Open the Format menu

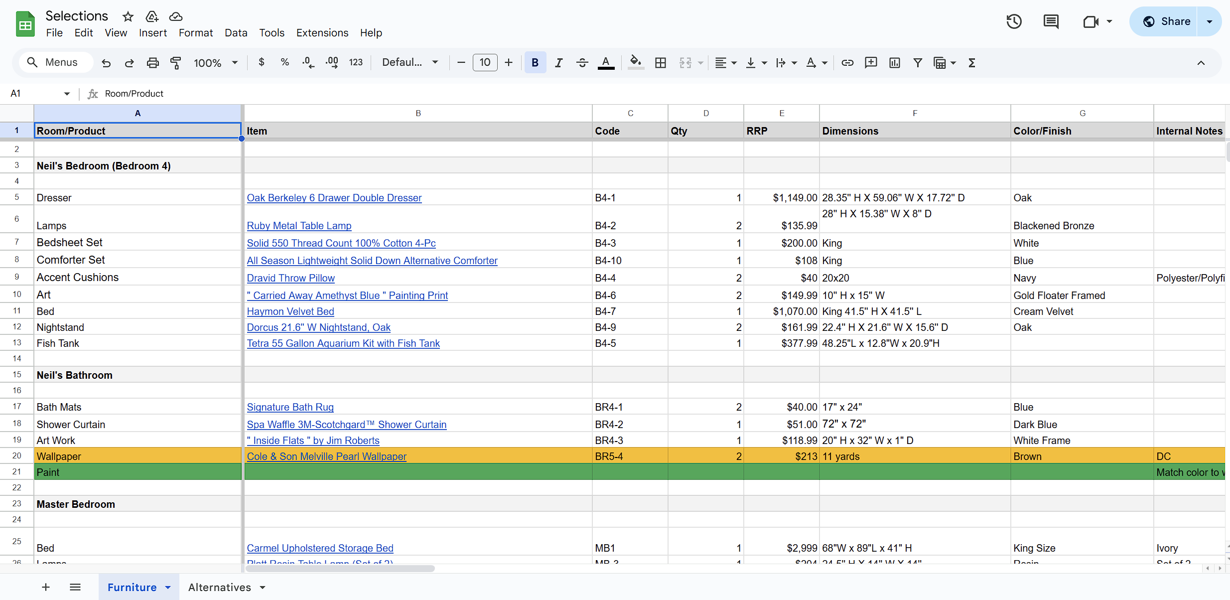coord(196,33)
